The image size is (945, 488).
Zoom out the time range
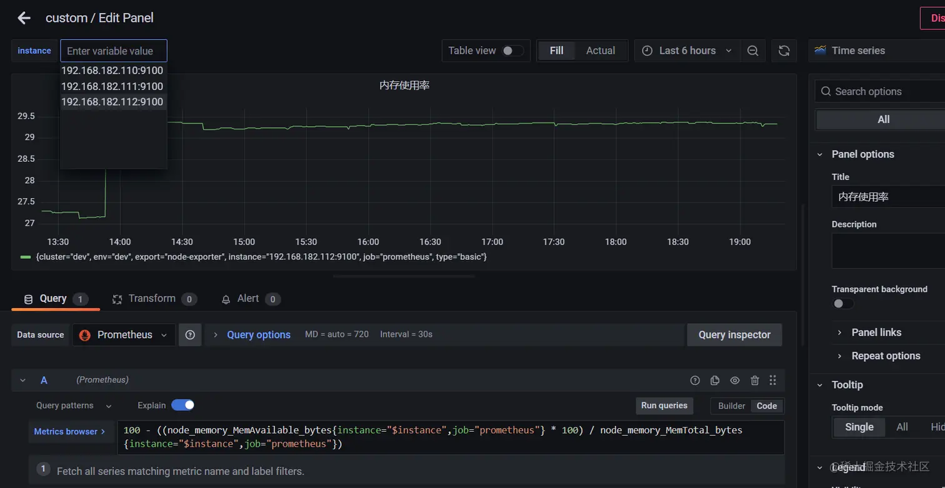tap(752, 51)
